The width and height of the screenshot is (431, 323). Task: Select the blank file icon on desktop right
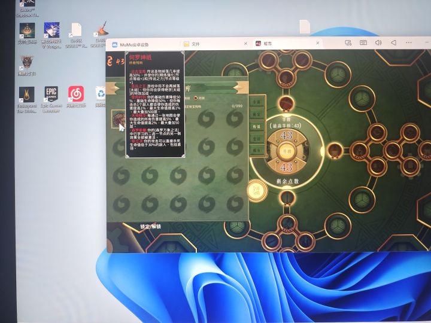coord(305,27)
